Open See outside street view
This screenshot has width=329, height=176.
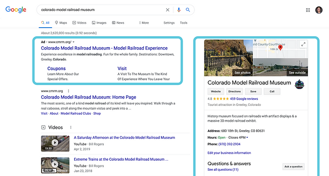click(x=297, y=73)
